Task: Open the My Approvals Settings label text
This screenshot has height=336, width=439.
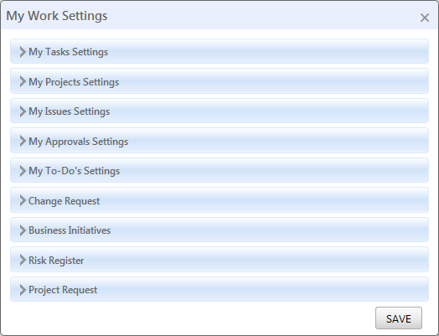Action: click(x=79, y=142)
